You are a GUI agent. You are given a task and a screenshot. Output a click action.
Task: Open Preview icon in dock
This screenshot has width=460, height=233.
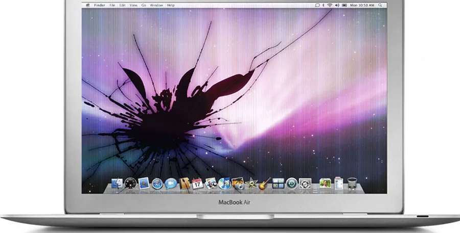click(211, 184)
